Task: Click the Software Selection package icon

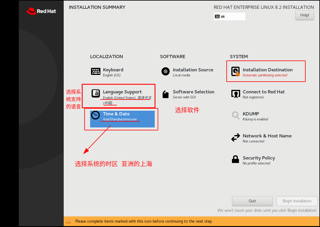Action: coord(166,94)
